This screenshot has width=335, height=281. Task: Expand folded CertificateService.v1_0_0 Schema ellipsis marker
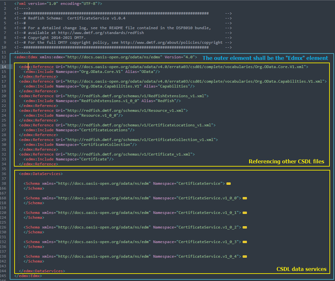pyautogui.click(x=245, y=198)
